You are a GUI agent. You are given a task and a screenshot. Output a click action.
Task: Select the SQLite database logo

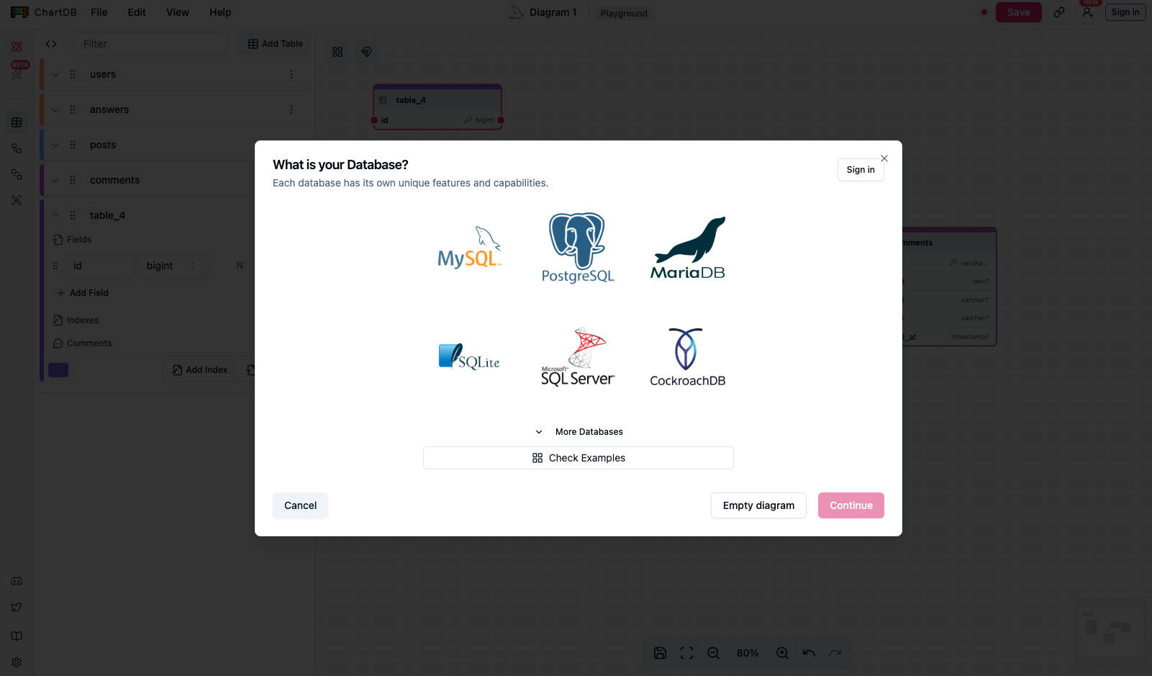click(469, 357)
